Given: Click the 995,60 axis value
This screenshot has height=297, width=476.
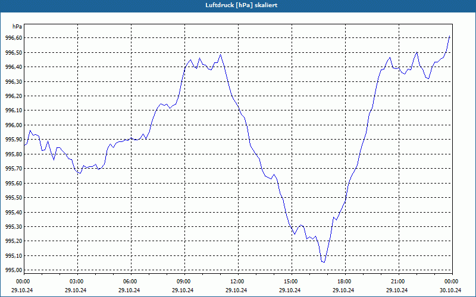Looking at the screenshot, I should [14, 183].
